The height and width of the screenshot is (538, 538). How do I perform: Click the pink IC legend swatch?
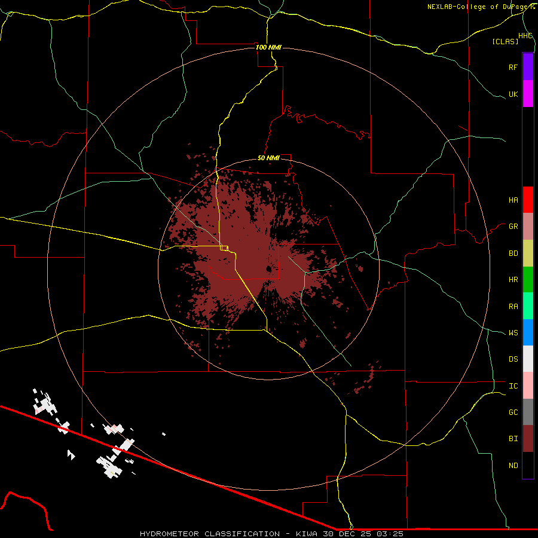tap(528, 386)
